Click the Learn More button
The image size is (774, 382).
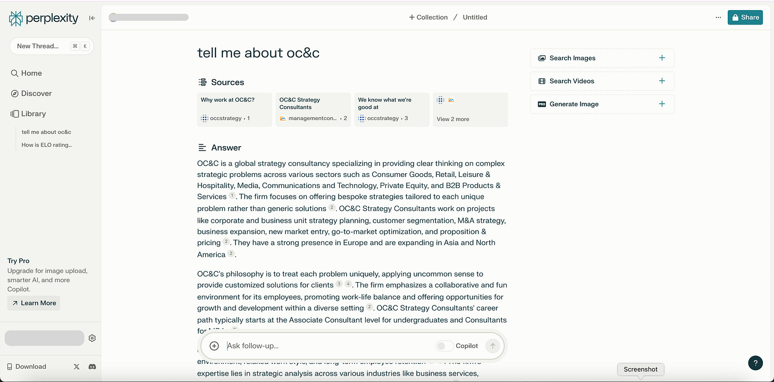pos(33,303)
